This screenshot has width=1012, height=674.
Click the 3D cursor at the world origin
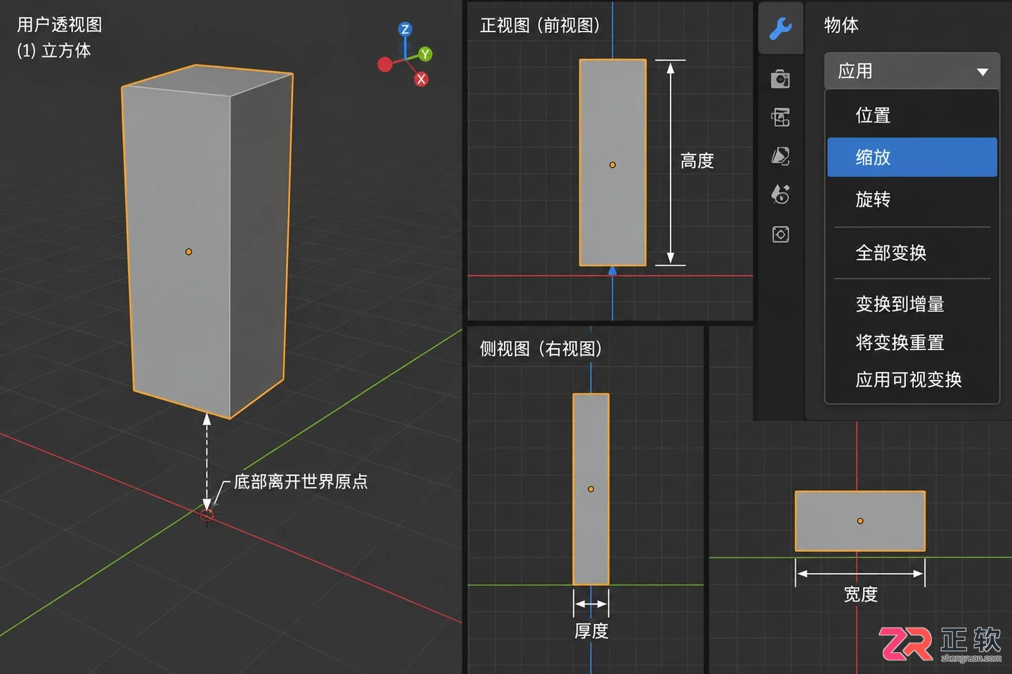coord(207,515)
